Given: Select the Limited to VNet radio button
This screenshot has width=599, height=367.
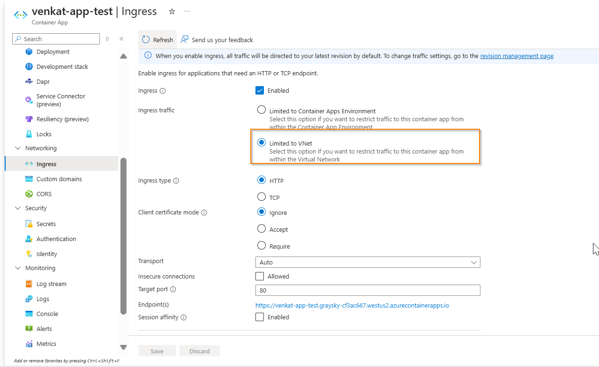Looking at the screenshot, I should pyautogui.click(x=261, y=143).
